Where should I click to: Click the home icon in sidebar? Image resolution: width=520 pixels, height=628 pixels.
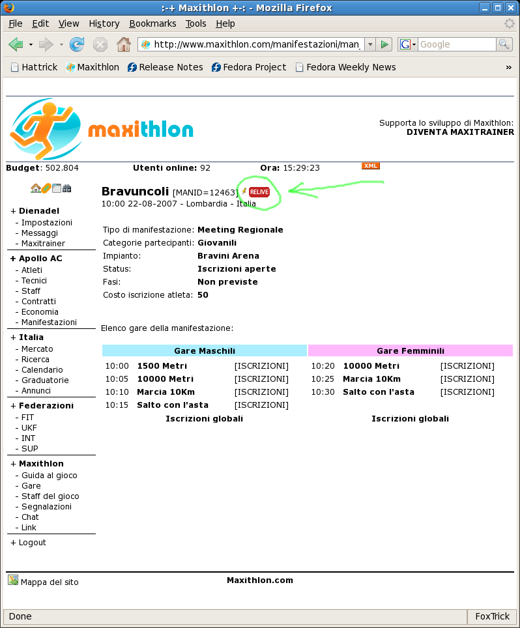tap(36, 188)
